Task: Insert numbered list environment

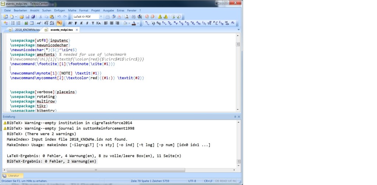Action: click(x=18, y=23)
